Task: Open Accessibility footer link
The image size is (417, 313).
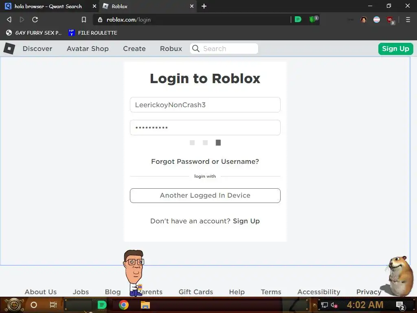Action: click(318, 292)
